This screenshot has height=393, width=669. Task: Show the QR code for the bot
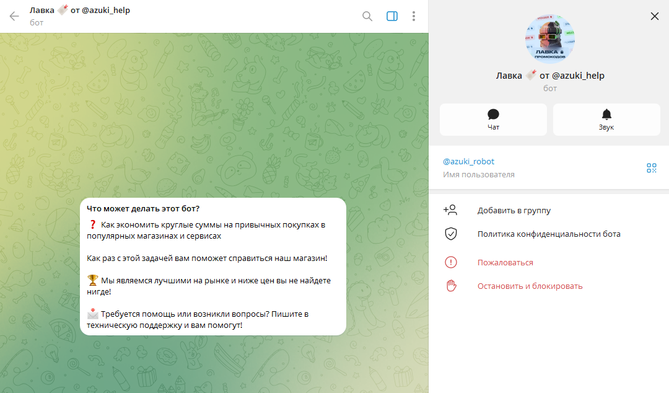click(651, 168)
